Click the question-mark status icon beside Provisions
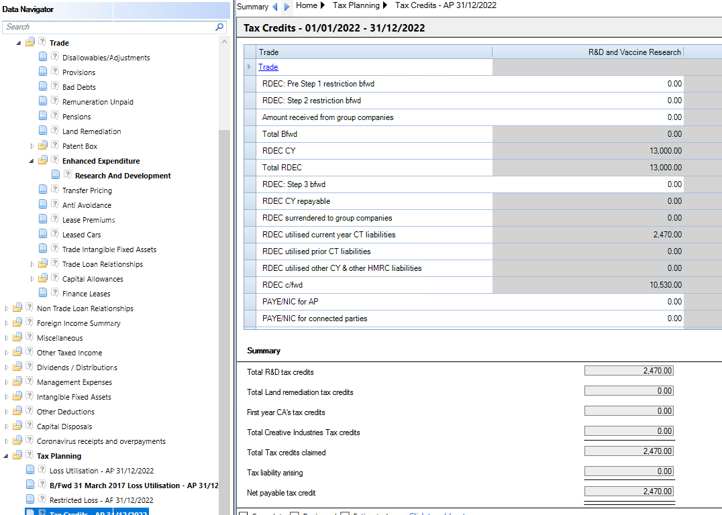Image resolution: width=722 pixels, height=515 pixels. tap(55, 71)
